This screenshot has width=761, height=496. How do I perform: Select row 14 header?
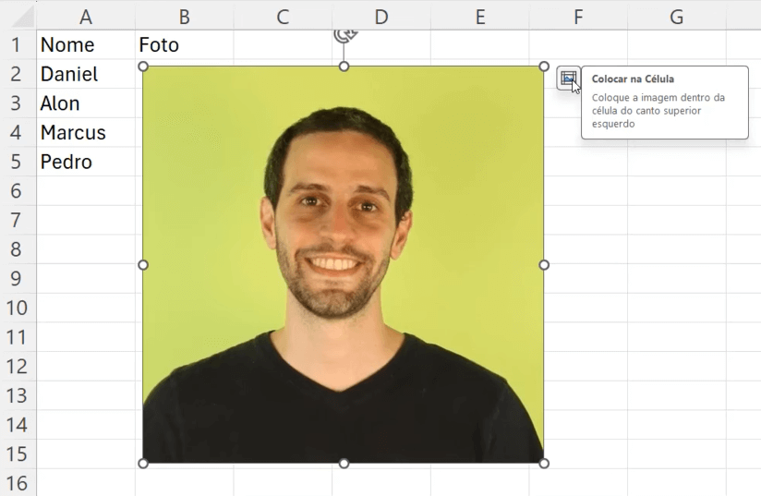click(x=18, y=425)
